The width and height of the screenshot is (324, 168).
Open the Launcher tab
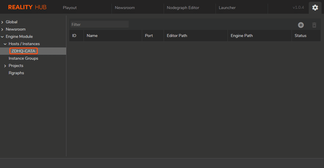227,8
